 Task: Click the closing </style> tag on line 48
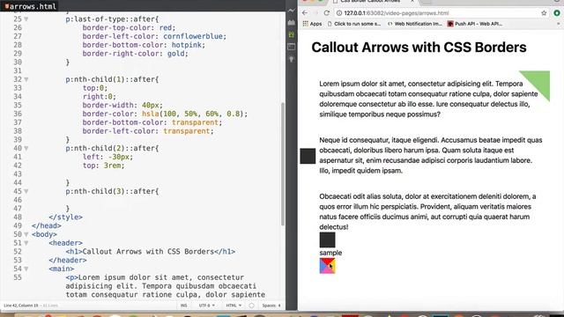click(x=65, y=217)
